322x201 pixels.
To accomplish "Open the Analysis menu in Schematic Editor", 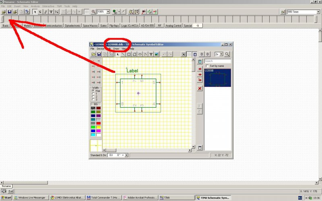I will 35,6.
